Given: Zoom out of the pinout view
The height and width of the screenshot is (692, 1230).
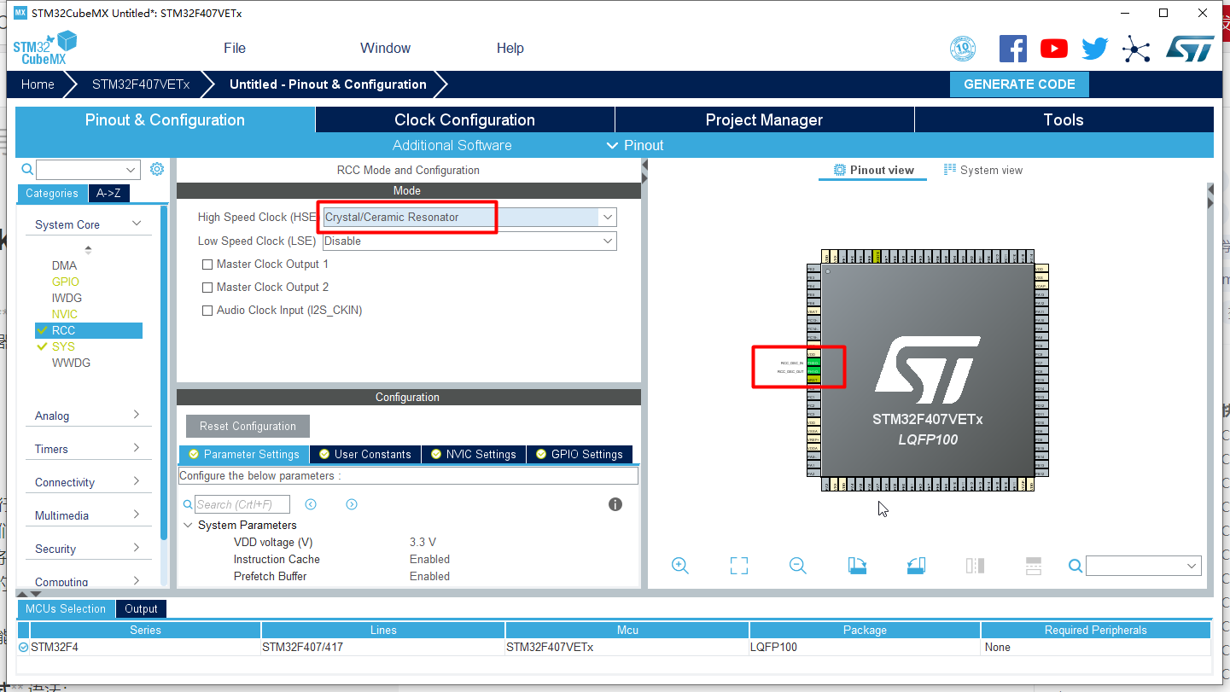Looking at the screenshot, I should 797,565.
